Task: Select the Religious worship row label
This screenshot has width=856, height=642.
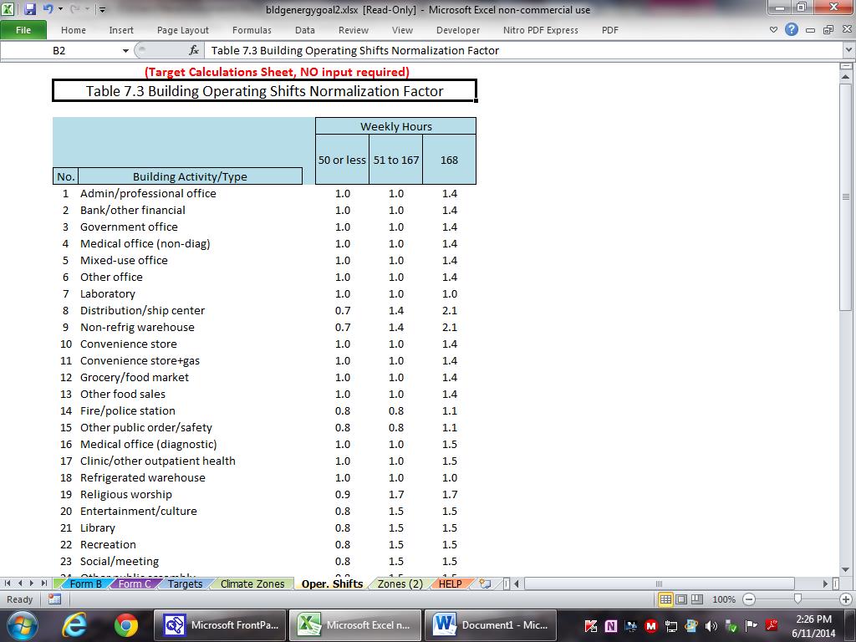Action: 126,494
